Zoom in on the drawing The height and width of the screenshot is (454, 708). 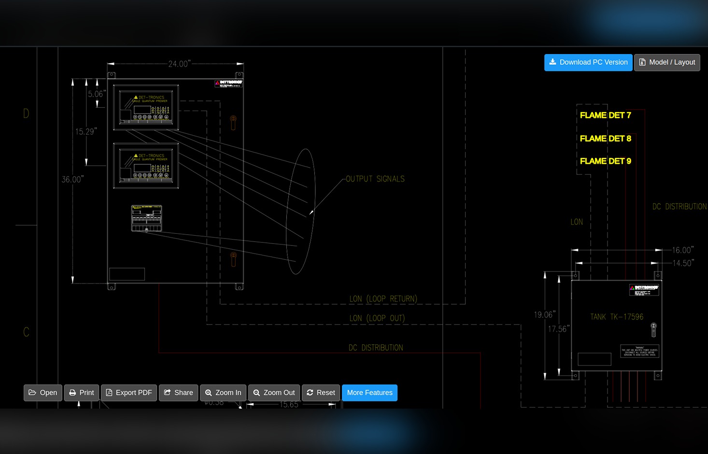pyautogui.click(x=223, y=393)
